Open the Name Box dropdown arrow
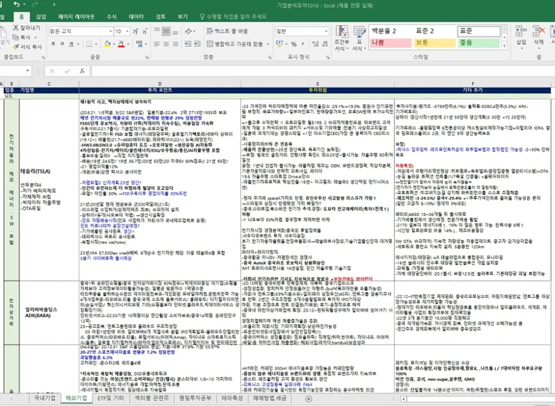 [28, 71]
